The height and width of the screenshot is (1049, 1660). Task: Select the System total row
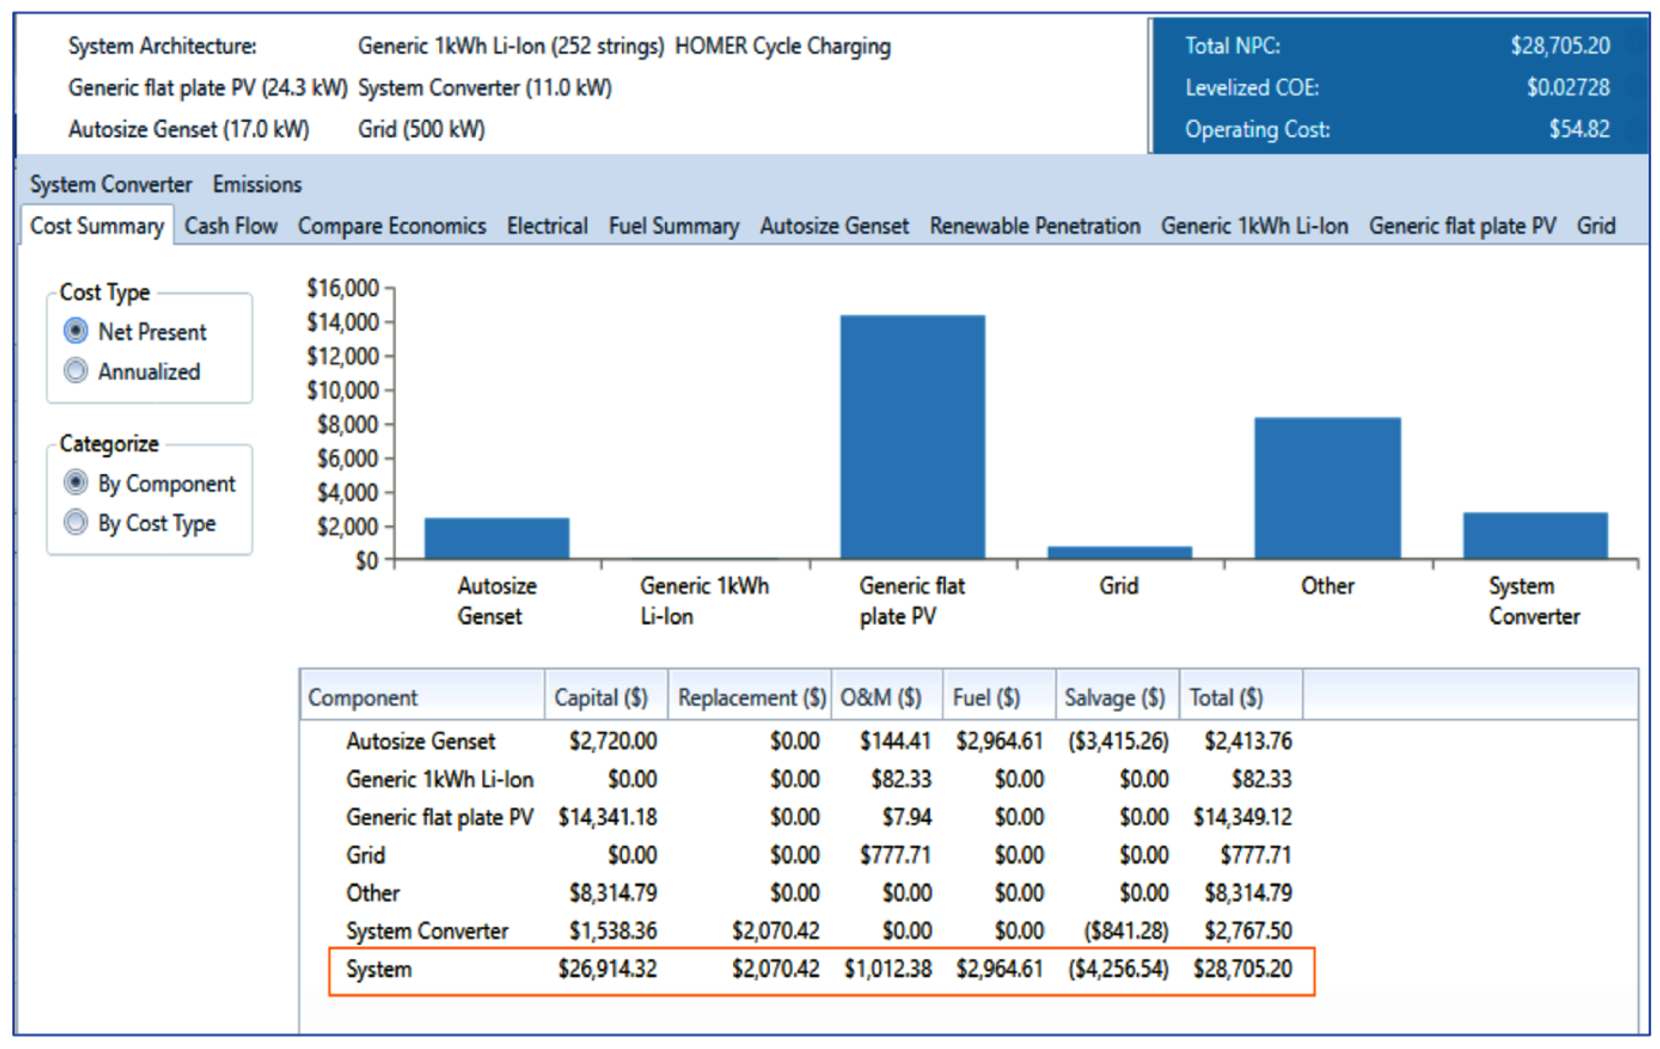(x=379, y=970)
